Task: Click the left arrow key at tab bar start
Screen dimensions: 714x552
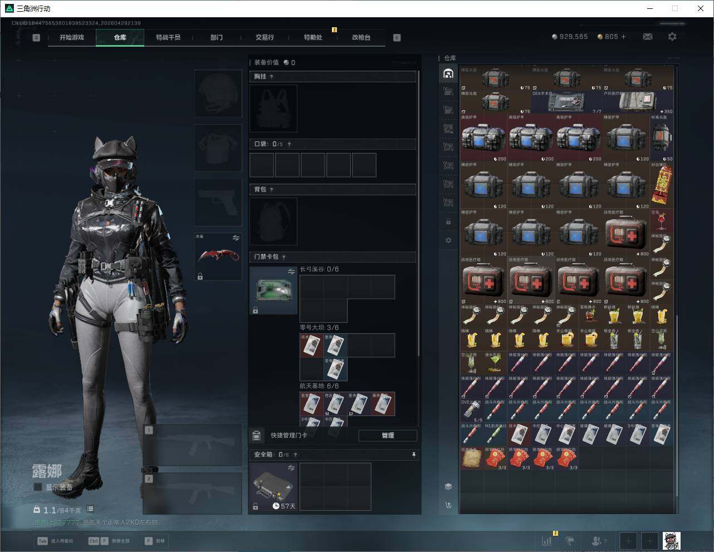Action: click(x=36, y=38)
